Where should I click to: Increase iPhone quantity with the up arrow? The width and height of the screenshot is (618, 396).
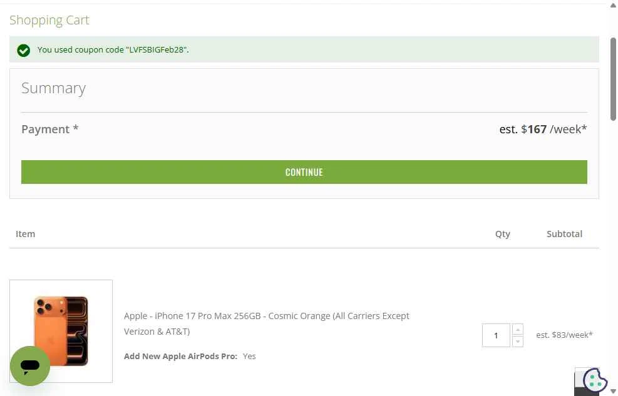coord(517,330)
